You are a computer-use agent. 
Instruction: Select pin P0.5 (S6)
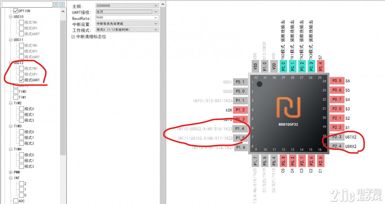(x=337, y=81)
